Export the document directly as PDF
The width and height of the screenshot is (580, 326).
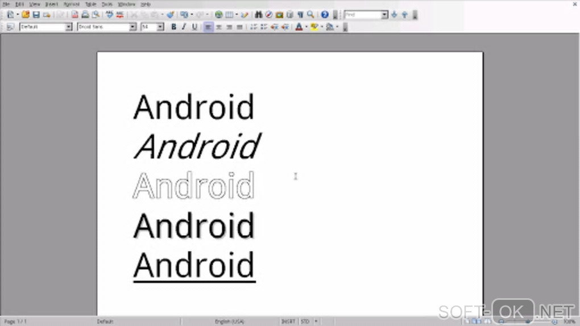[74, 15]
